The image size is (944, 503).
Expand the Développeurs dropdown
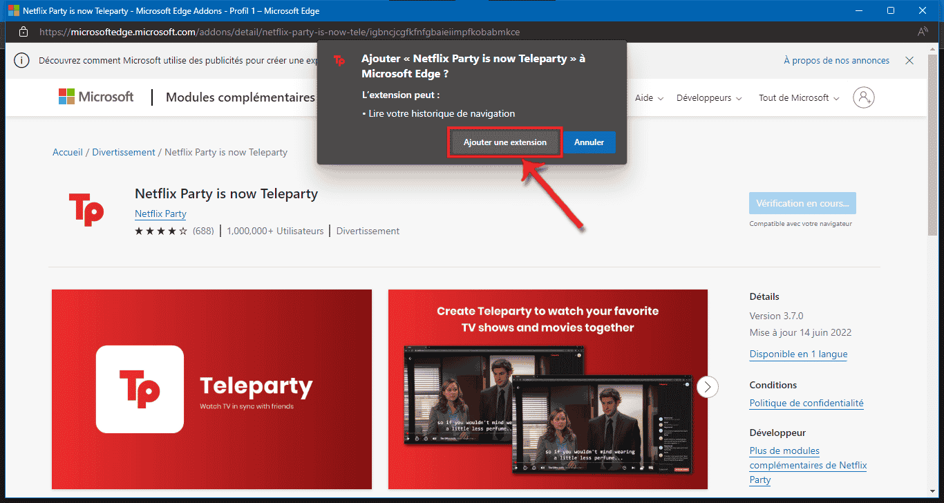[x=709, y=98]
